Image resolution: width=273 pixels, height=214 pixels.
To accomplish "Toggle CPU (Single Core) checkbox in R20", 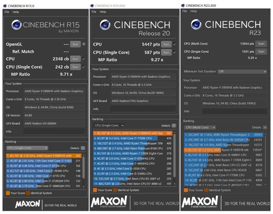I will 175,52.
